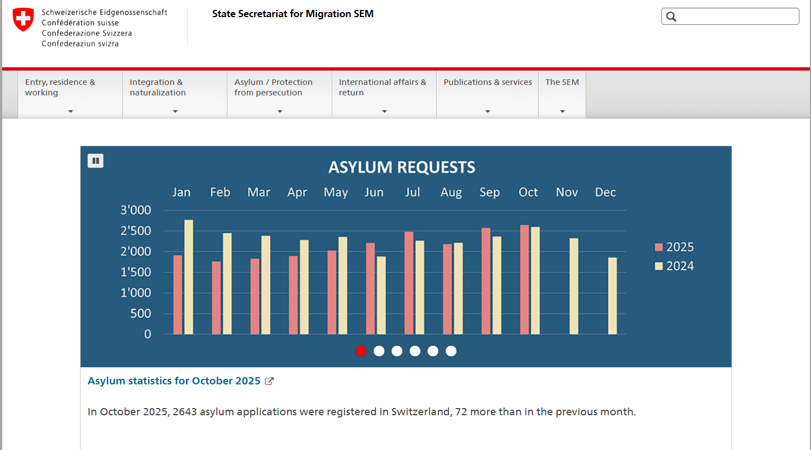The width and height of the screenshot is (811, 450).
Task: Show the fourth carousel slide dot
Action: [415, 351]
